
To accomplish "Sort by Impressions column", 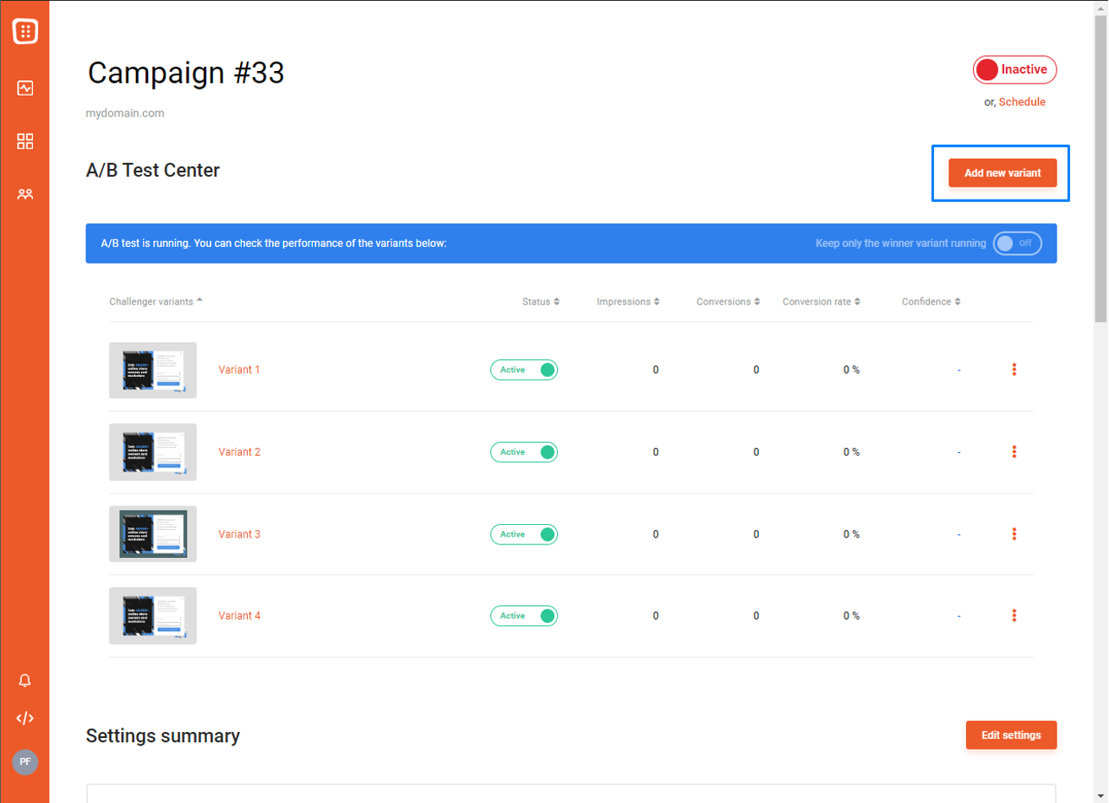I will tap(627, 302).
